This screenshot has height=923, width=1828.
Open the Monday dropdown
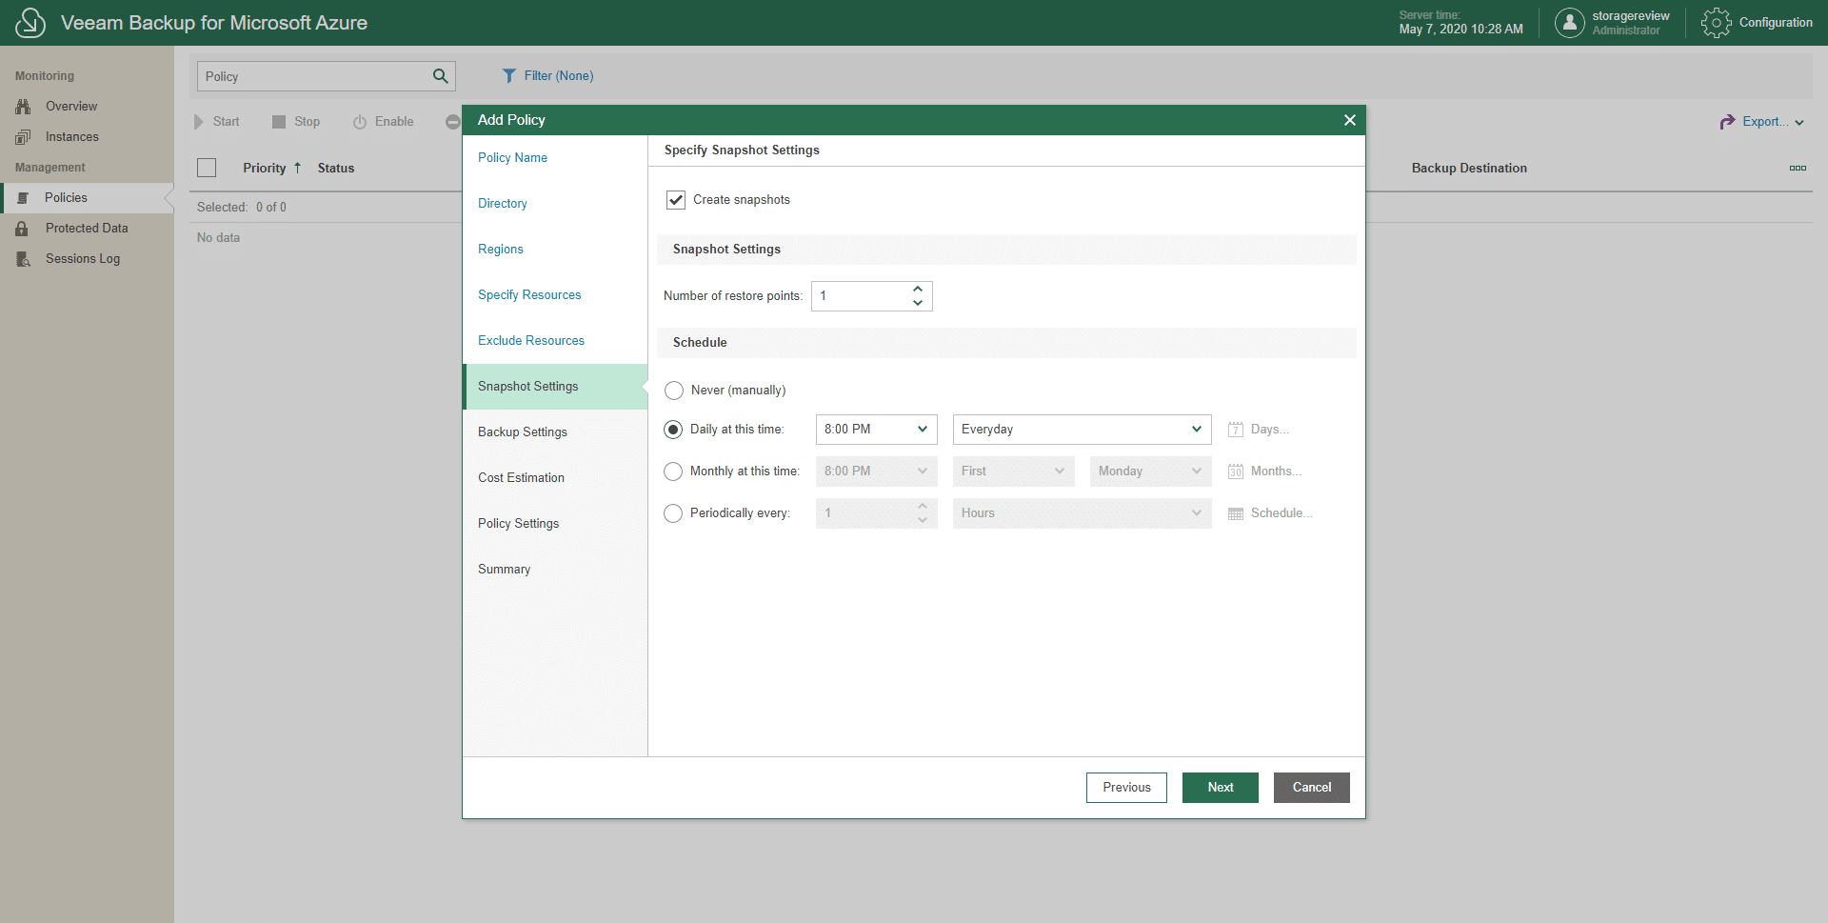tap(1150, 472)
